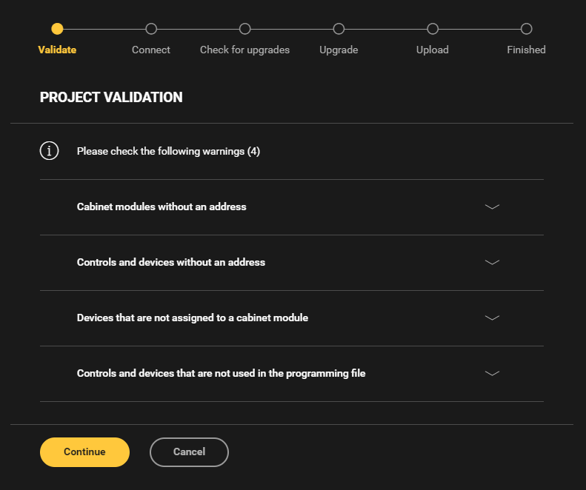Expand chevron for Controls and devices without address
Image resolution: width=586 pixels, height=490 pixels.
click(492, 263)
